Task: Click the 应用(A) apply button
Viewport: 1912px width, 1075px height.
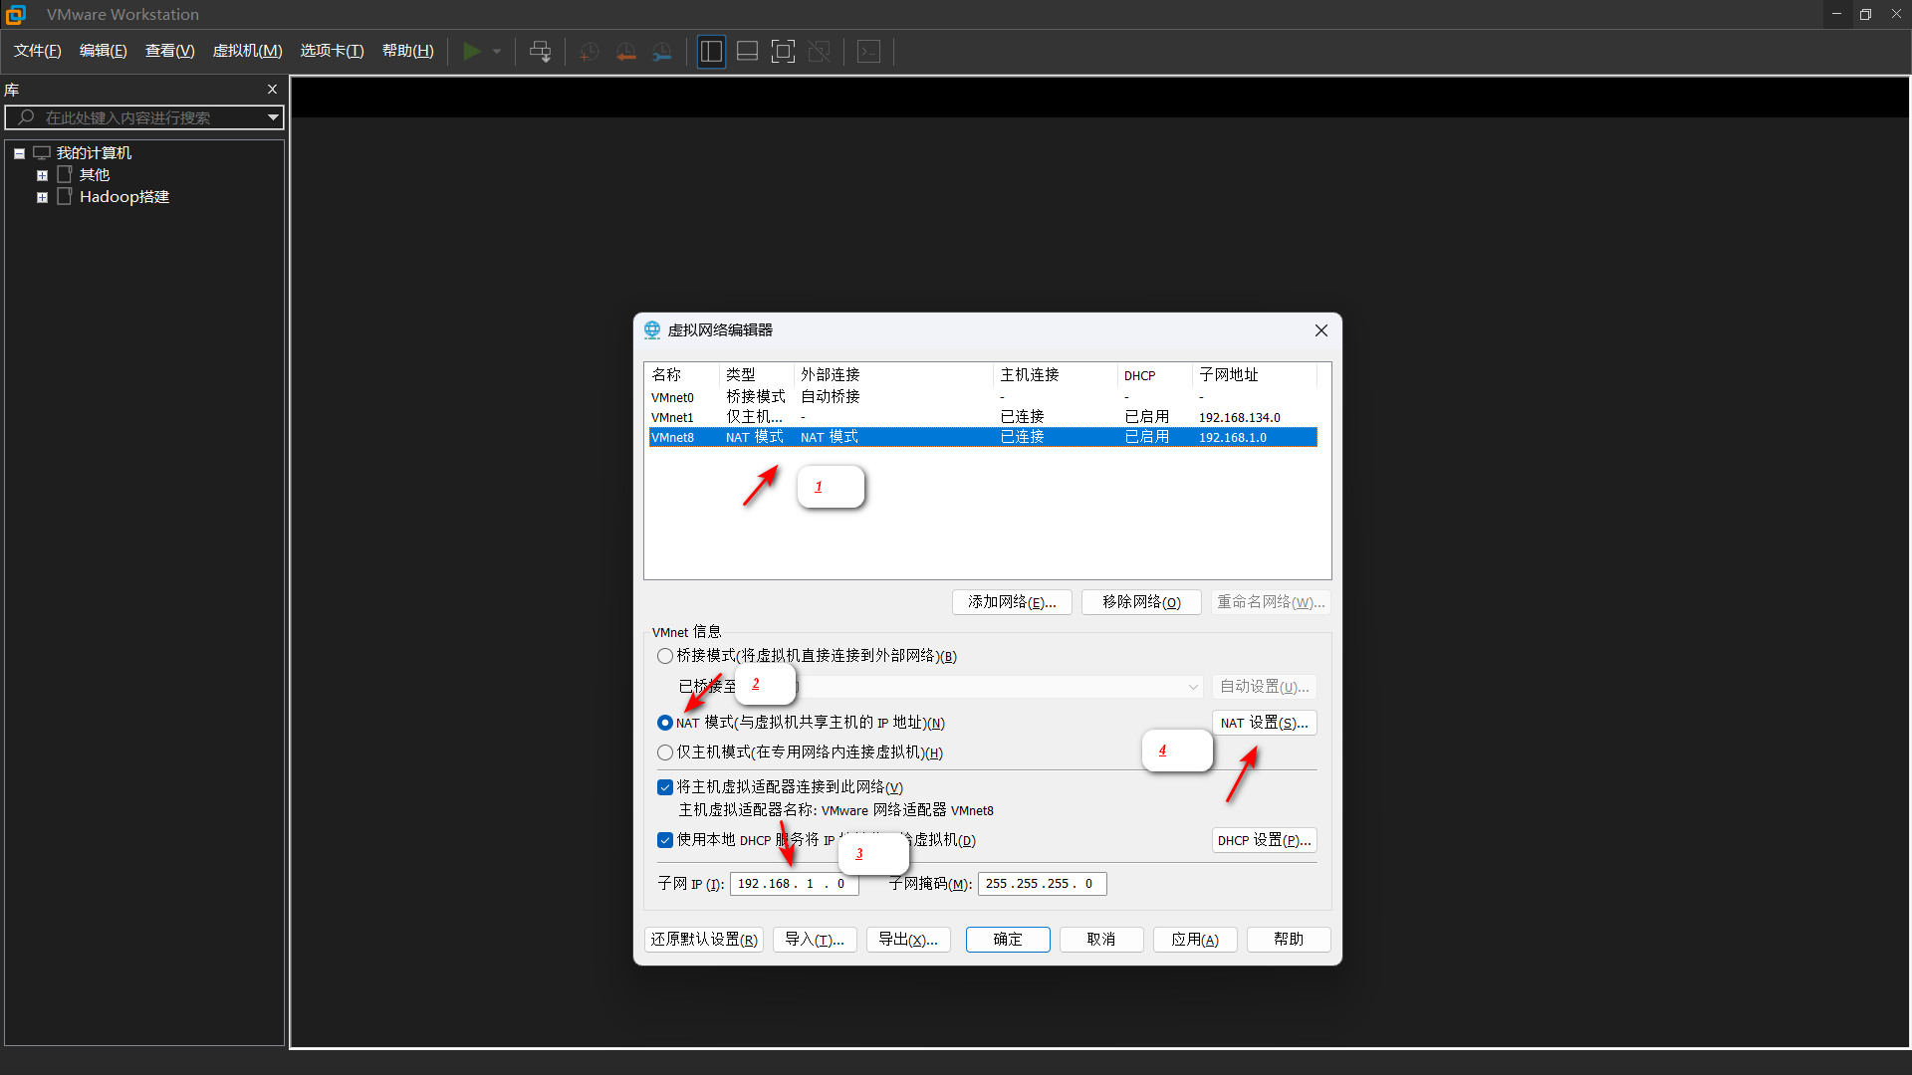Action: coord(1194,940)
